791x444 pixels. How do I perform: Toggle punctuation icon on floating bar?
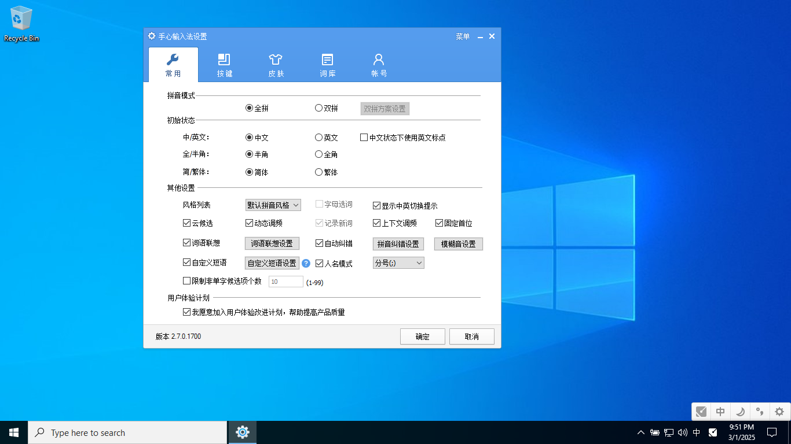(760, 412)
